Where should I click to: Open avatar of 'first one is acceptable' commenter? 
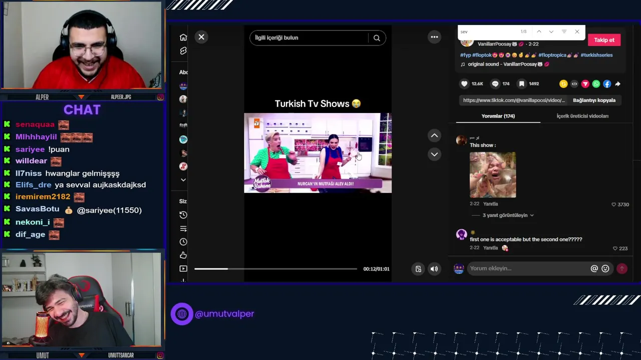(461, 234)
